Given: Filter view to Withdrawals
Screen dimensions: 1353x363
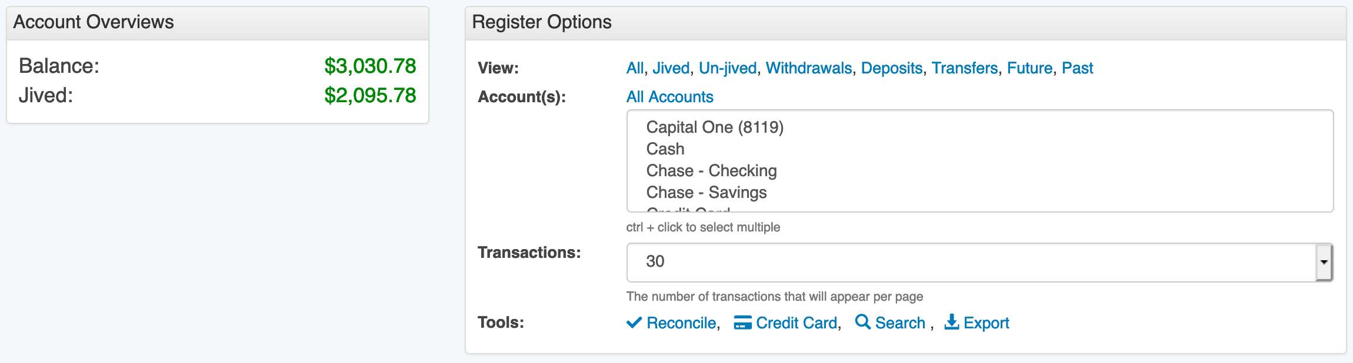Looking at the screenshot, I should click(809, 68).
